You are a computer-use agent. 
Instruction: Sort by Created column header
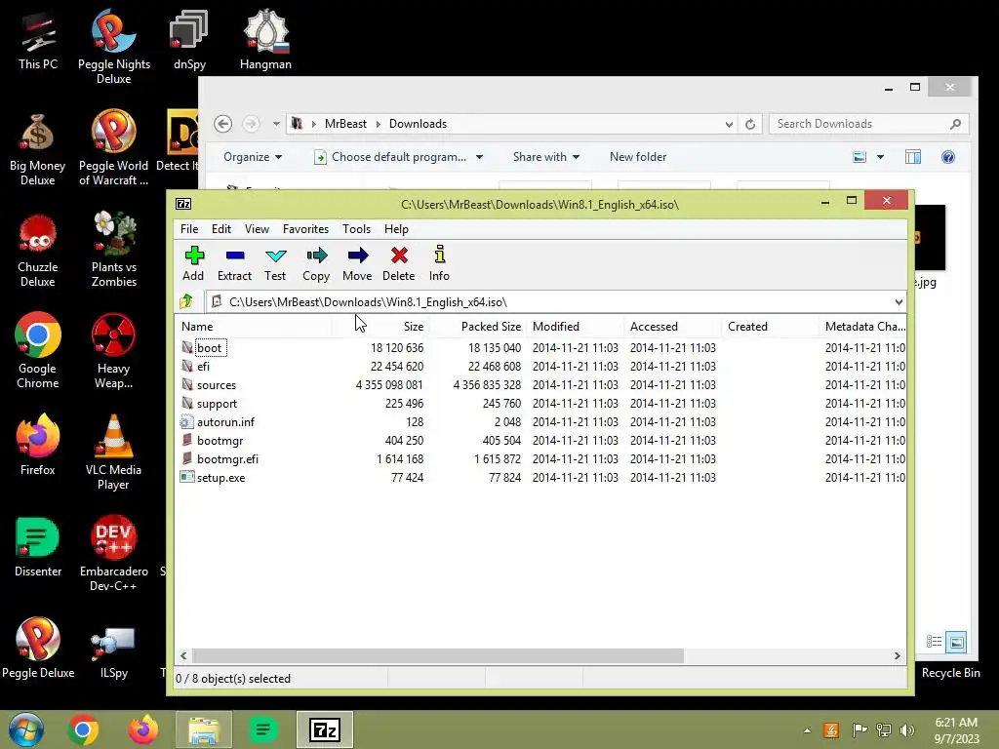pyautogui.click(x=771, y=326)
